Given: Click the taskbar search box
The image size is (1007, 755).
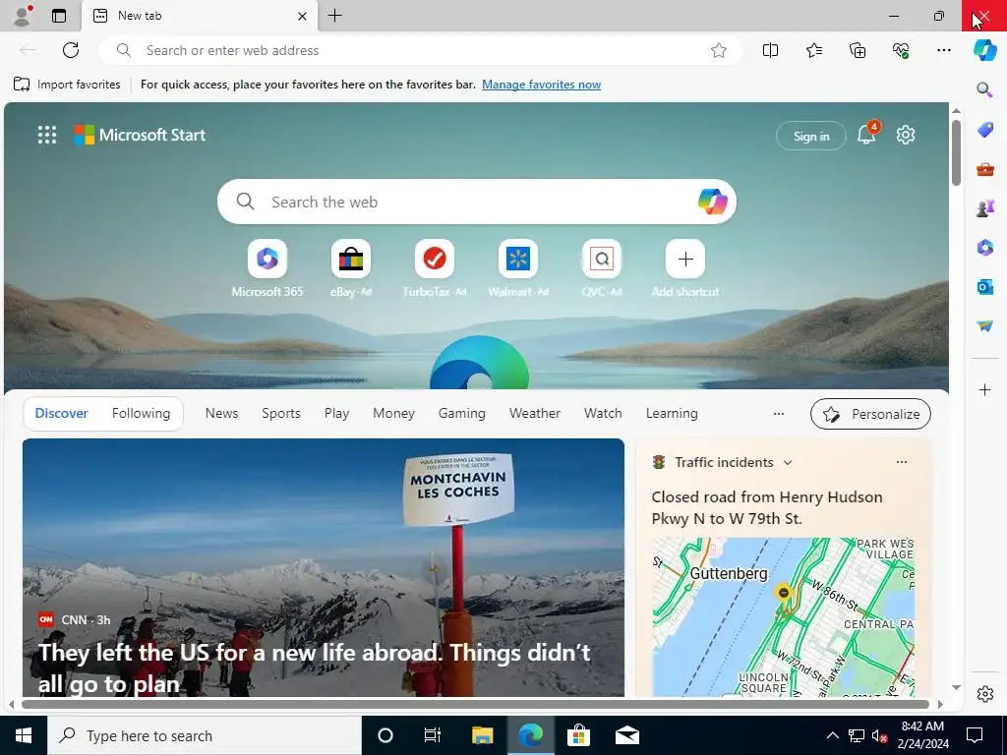Looking at the screenshot, I should tap(205, 735).
